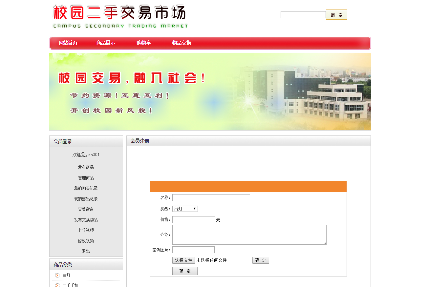Log out via 退出 link
The width and height of the screenshot is (428, 287).
click(x=86, y=251)
